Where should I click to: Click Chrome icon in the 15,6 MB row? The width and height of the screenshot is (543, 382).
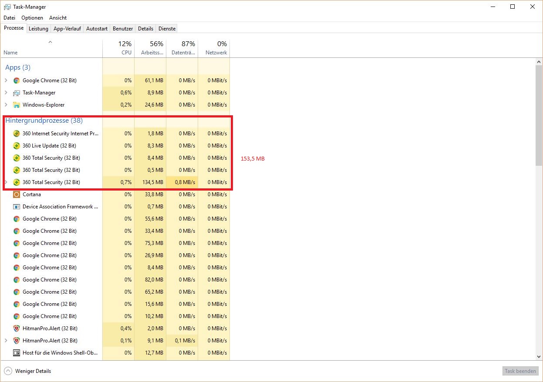click(x=17, y=304)
